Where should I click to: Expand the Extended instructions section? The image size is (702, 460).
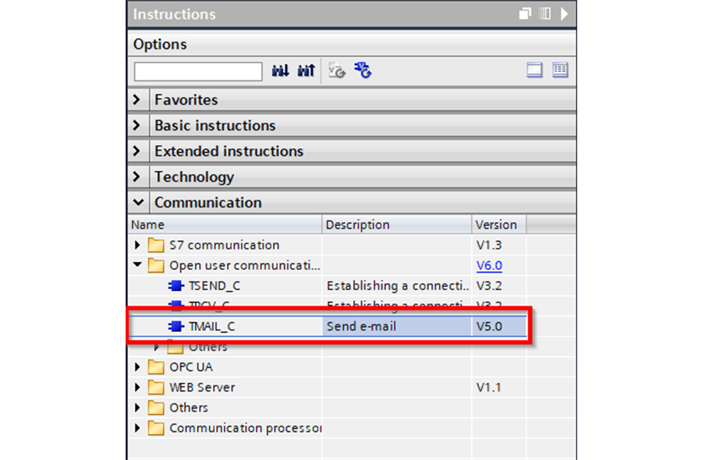click(137, 151)
